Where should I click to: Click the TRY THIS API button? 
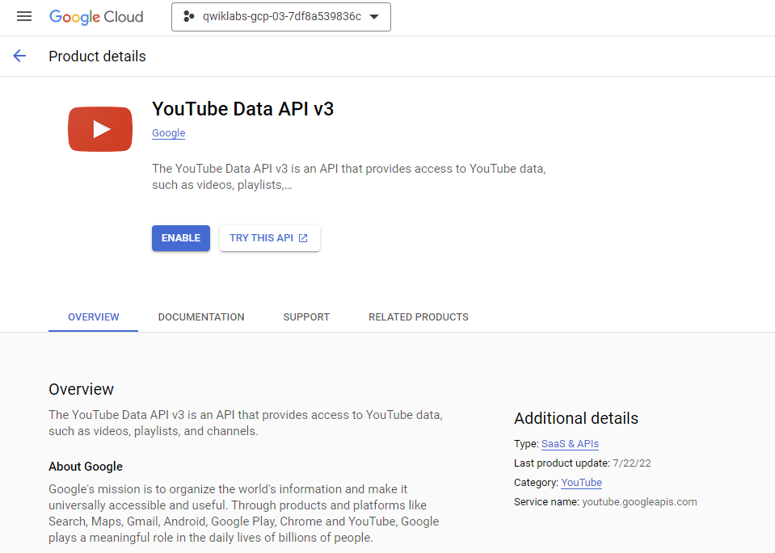tap(269, 238)
